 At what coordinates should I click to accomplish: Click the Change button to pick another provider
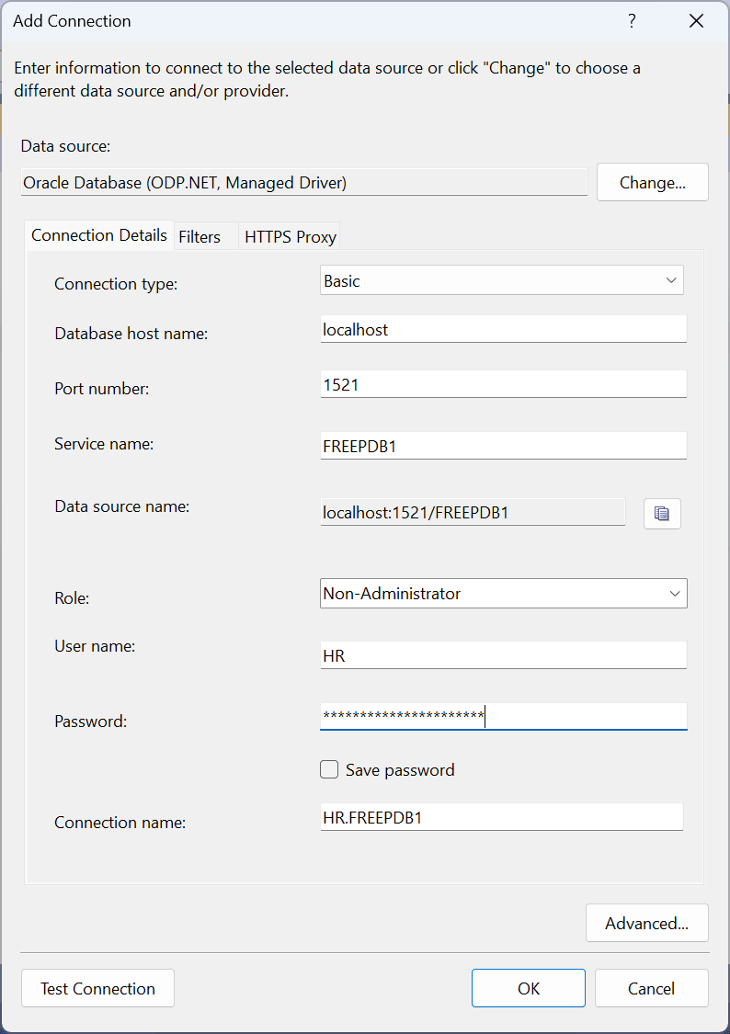652,182
